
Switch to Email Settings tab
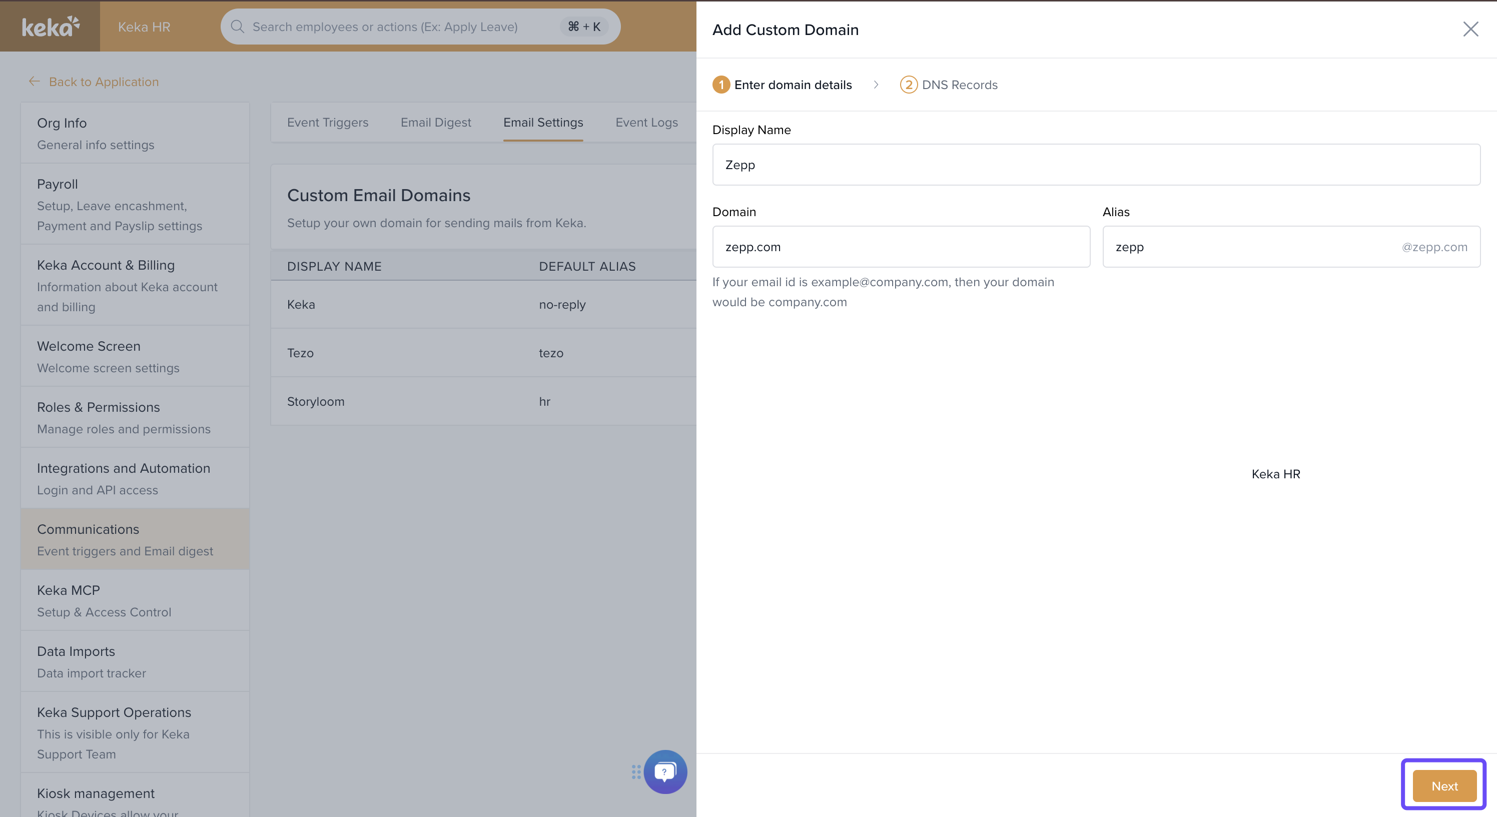point(543,123)
